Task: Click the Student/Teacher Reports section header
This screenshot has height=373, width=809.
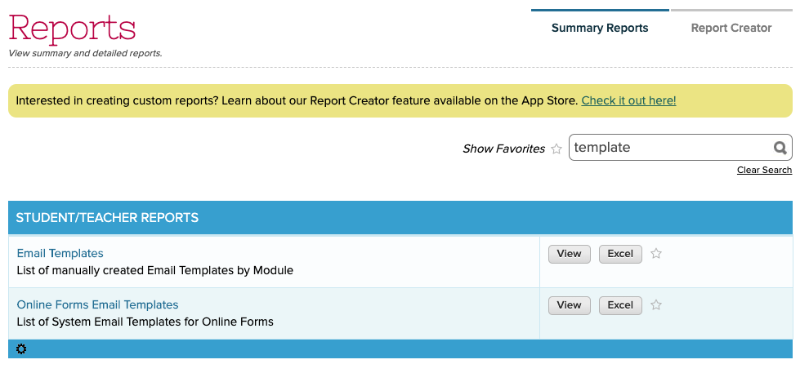Action: coord(107,218)
